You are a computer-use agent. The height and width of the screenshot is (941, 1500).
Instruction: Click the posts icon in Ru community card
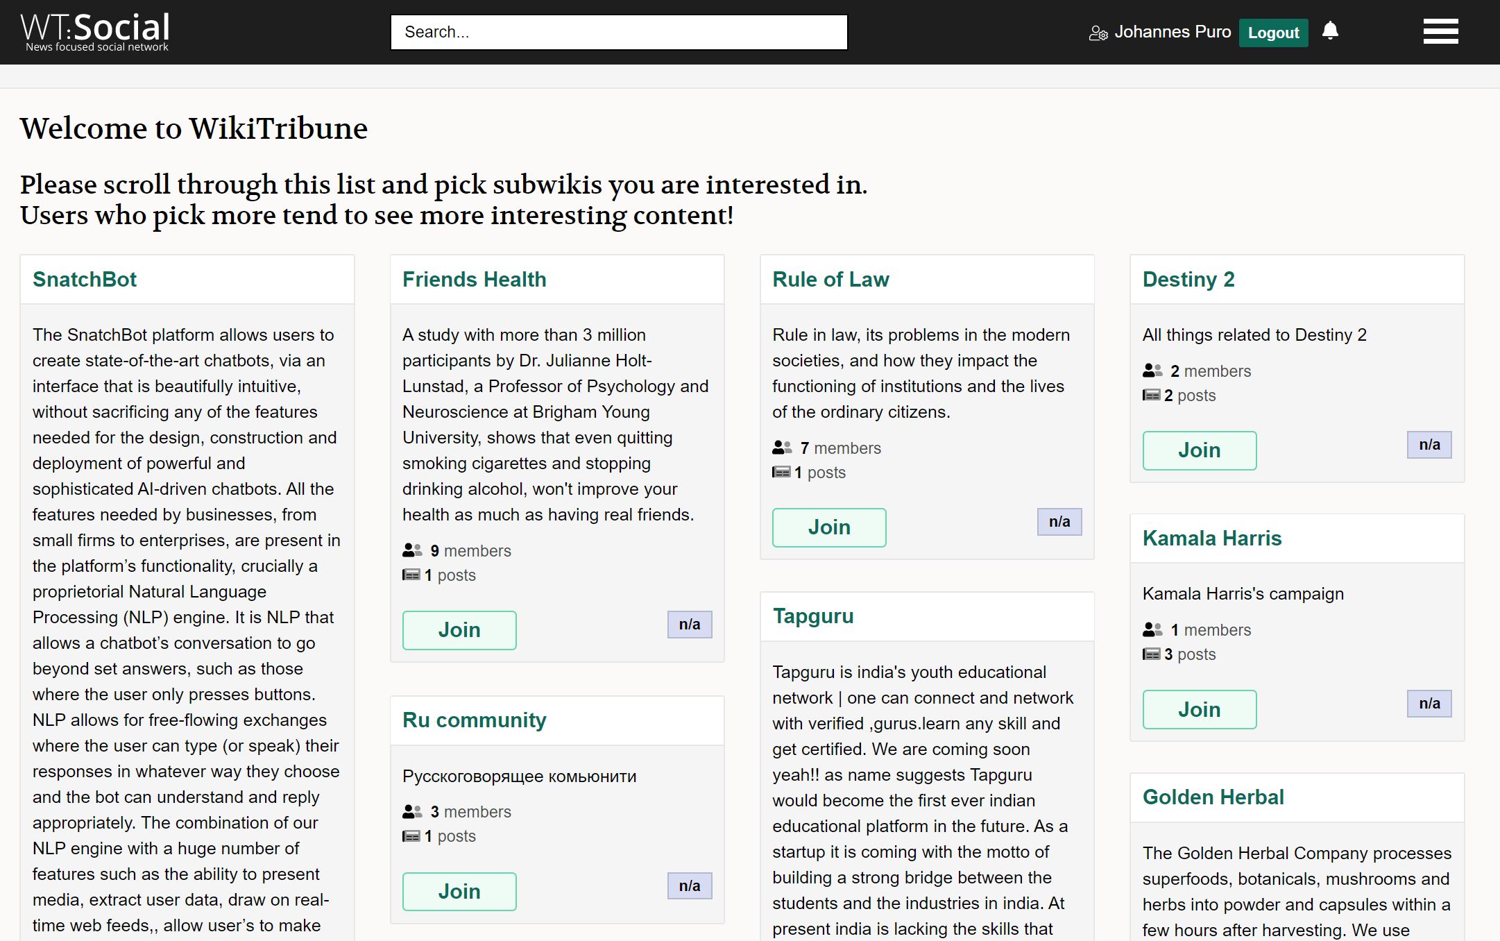pyautogui.click(x=411, y=836)
